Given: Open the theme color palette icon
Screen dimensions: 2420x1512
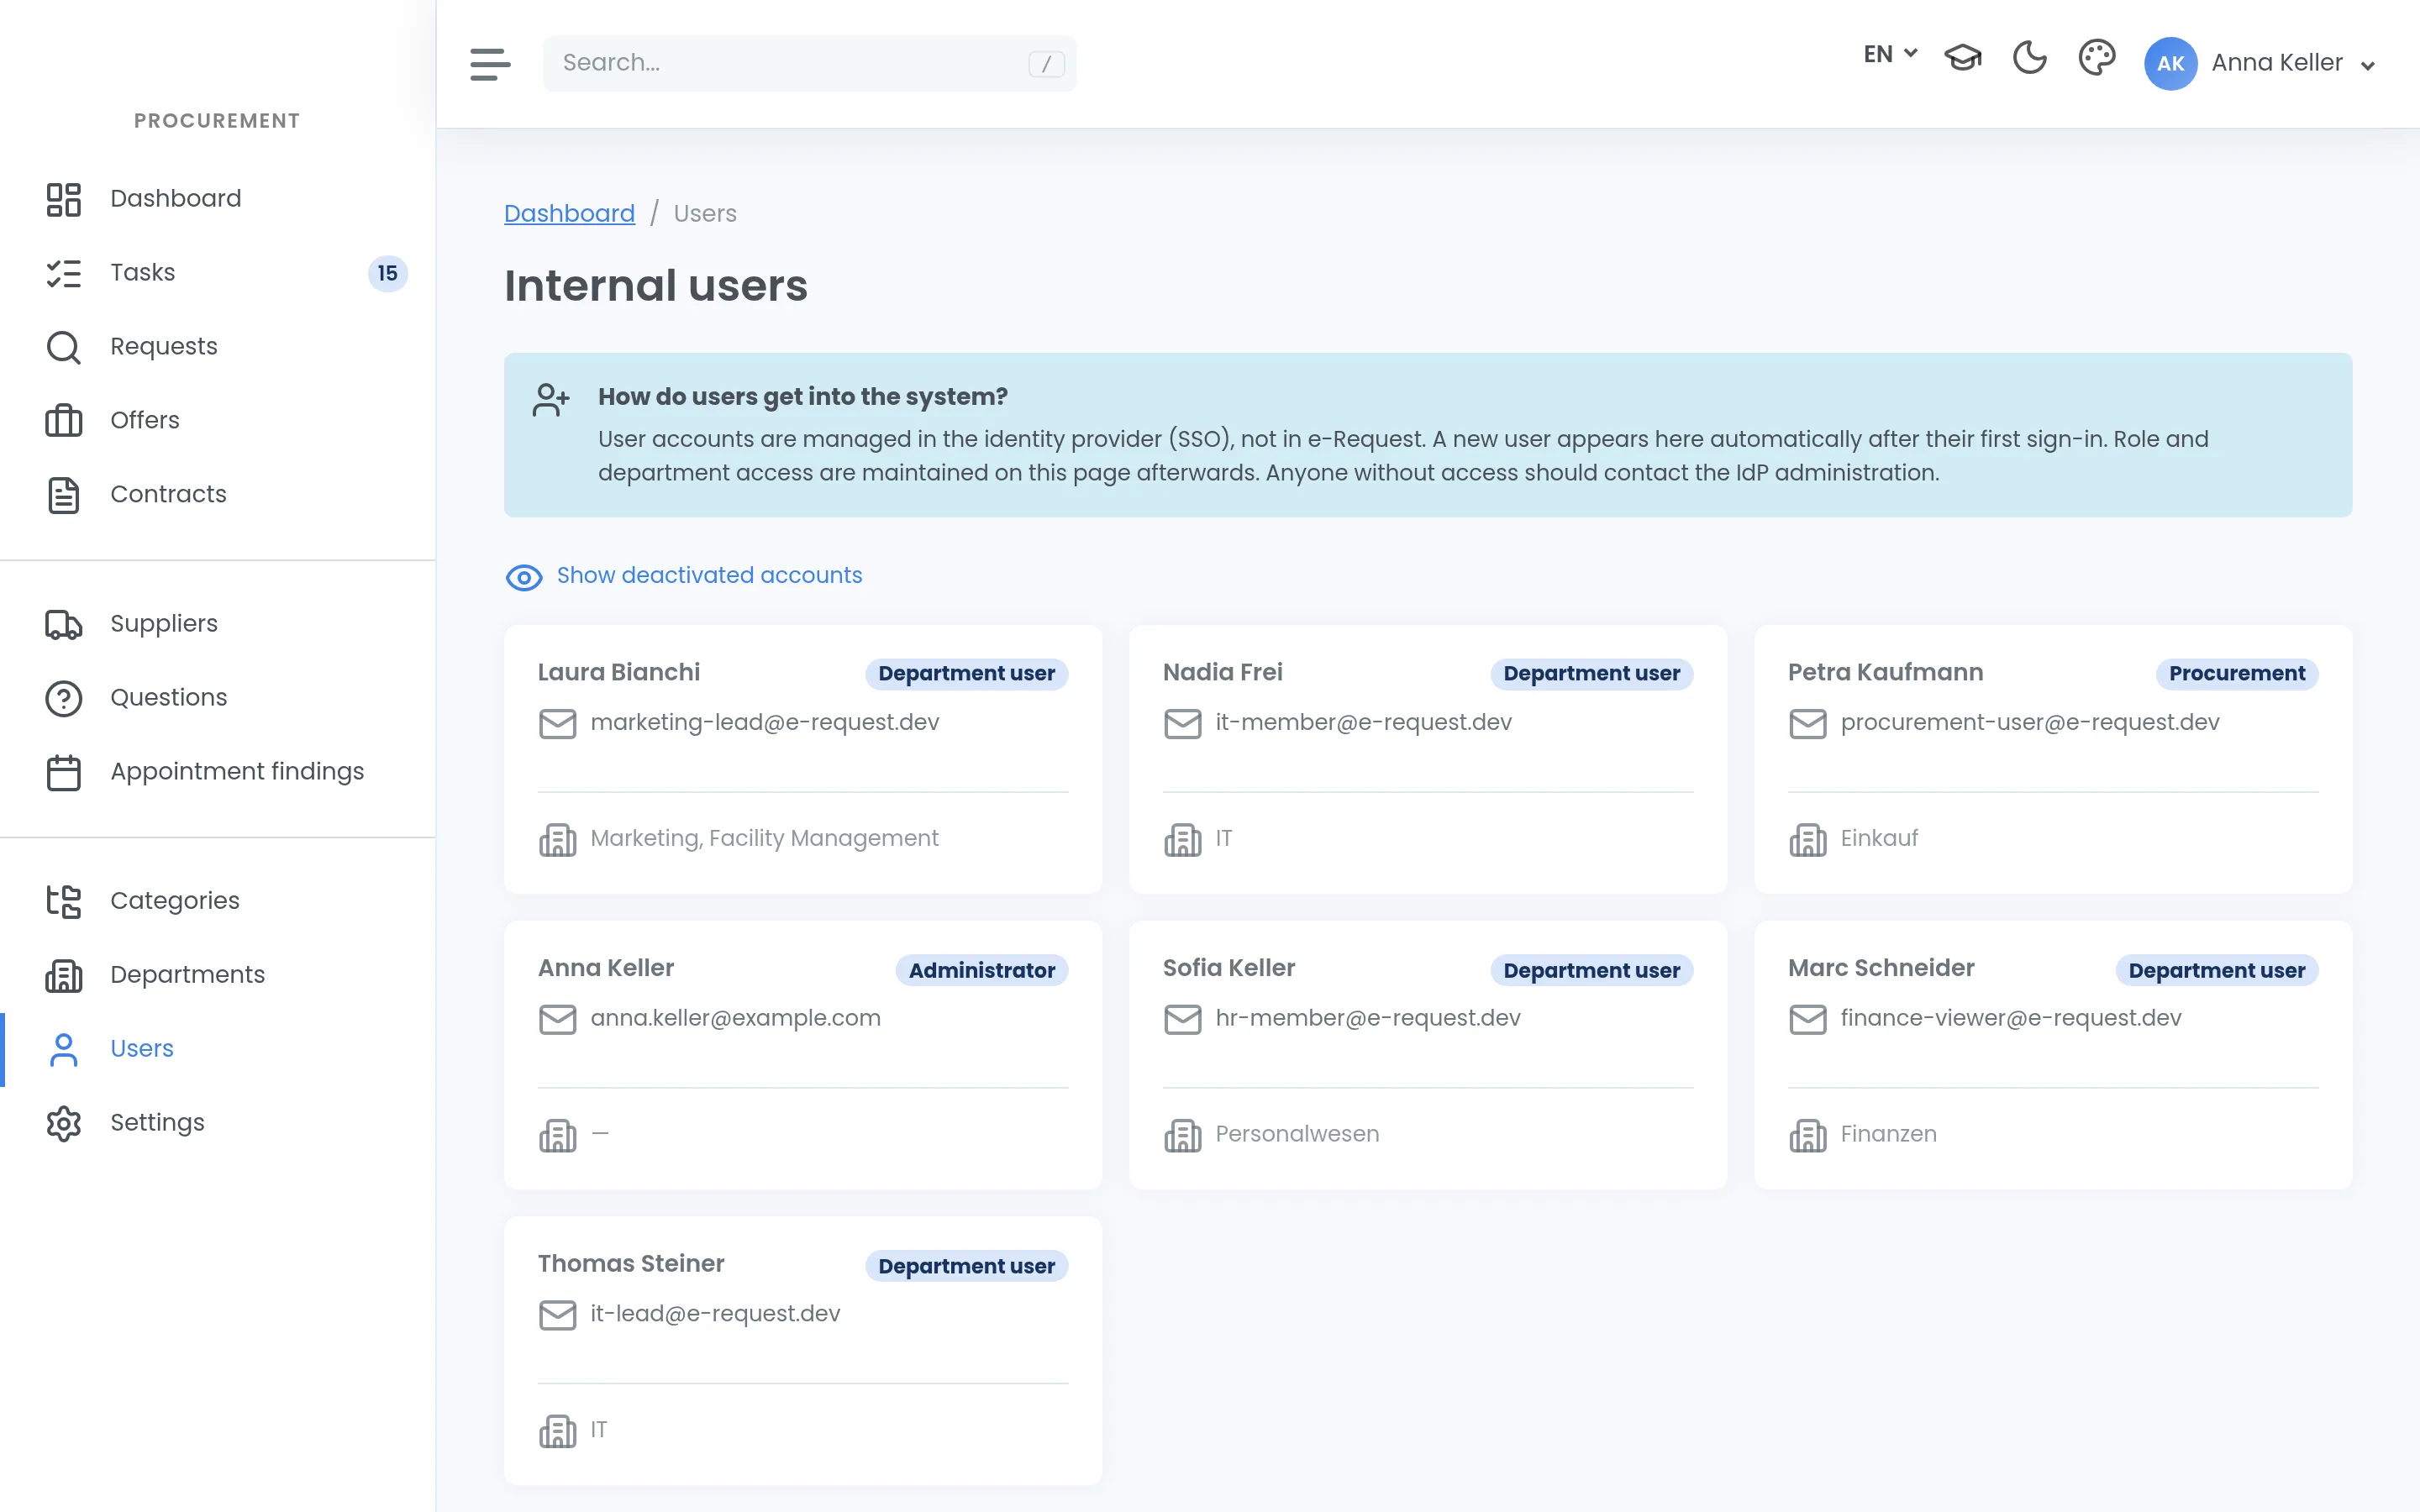Looking at the screenshot, I should coord(2096,58).
